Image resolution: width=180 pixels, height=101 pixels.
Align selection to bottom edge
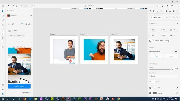(x=157, y=11)
